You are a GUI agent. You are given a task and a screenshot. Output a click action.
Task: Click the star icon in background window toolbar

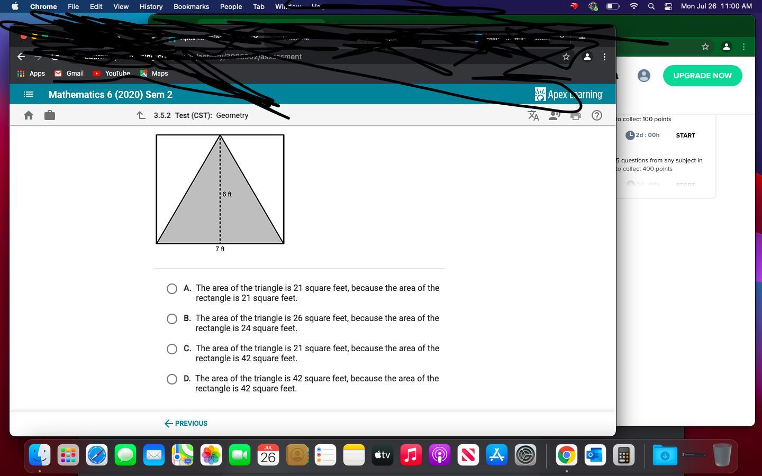[x=705, y=47]
